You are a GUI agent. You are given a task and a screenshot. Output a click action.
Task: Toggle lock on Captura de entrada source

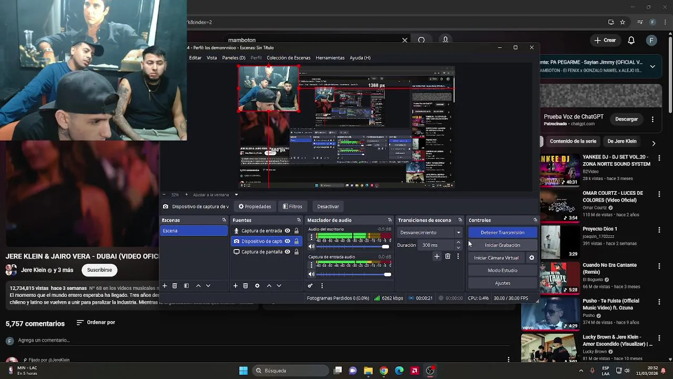(x=297, y=231)
